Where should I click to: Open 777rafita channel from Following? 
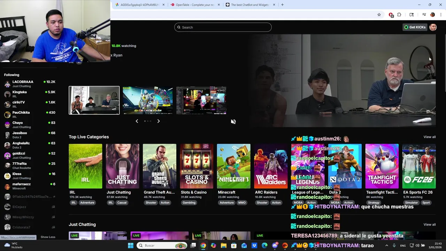coord(30,166)
